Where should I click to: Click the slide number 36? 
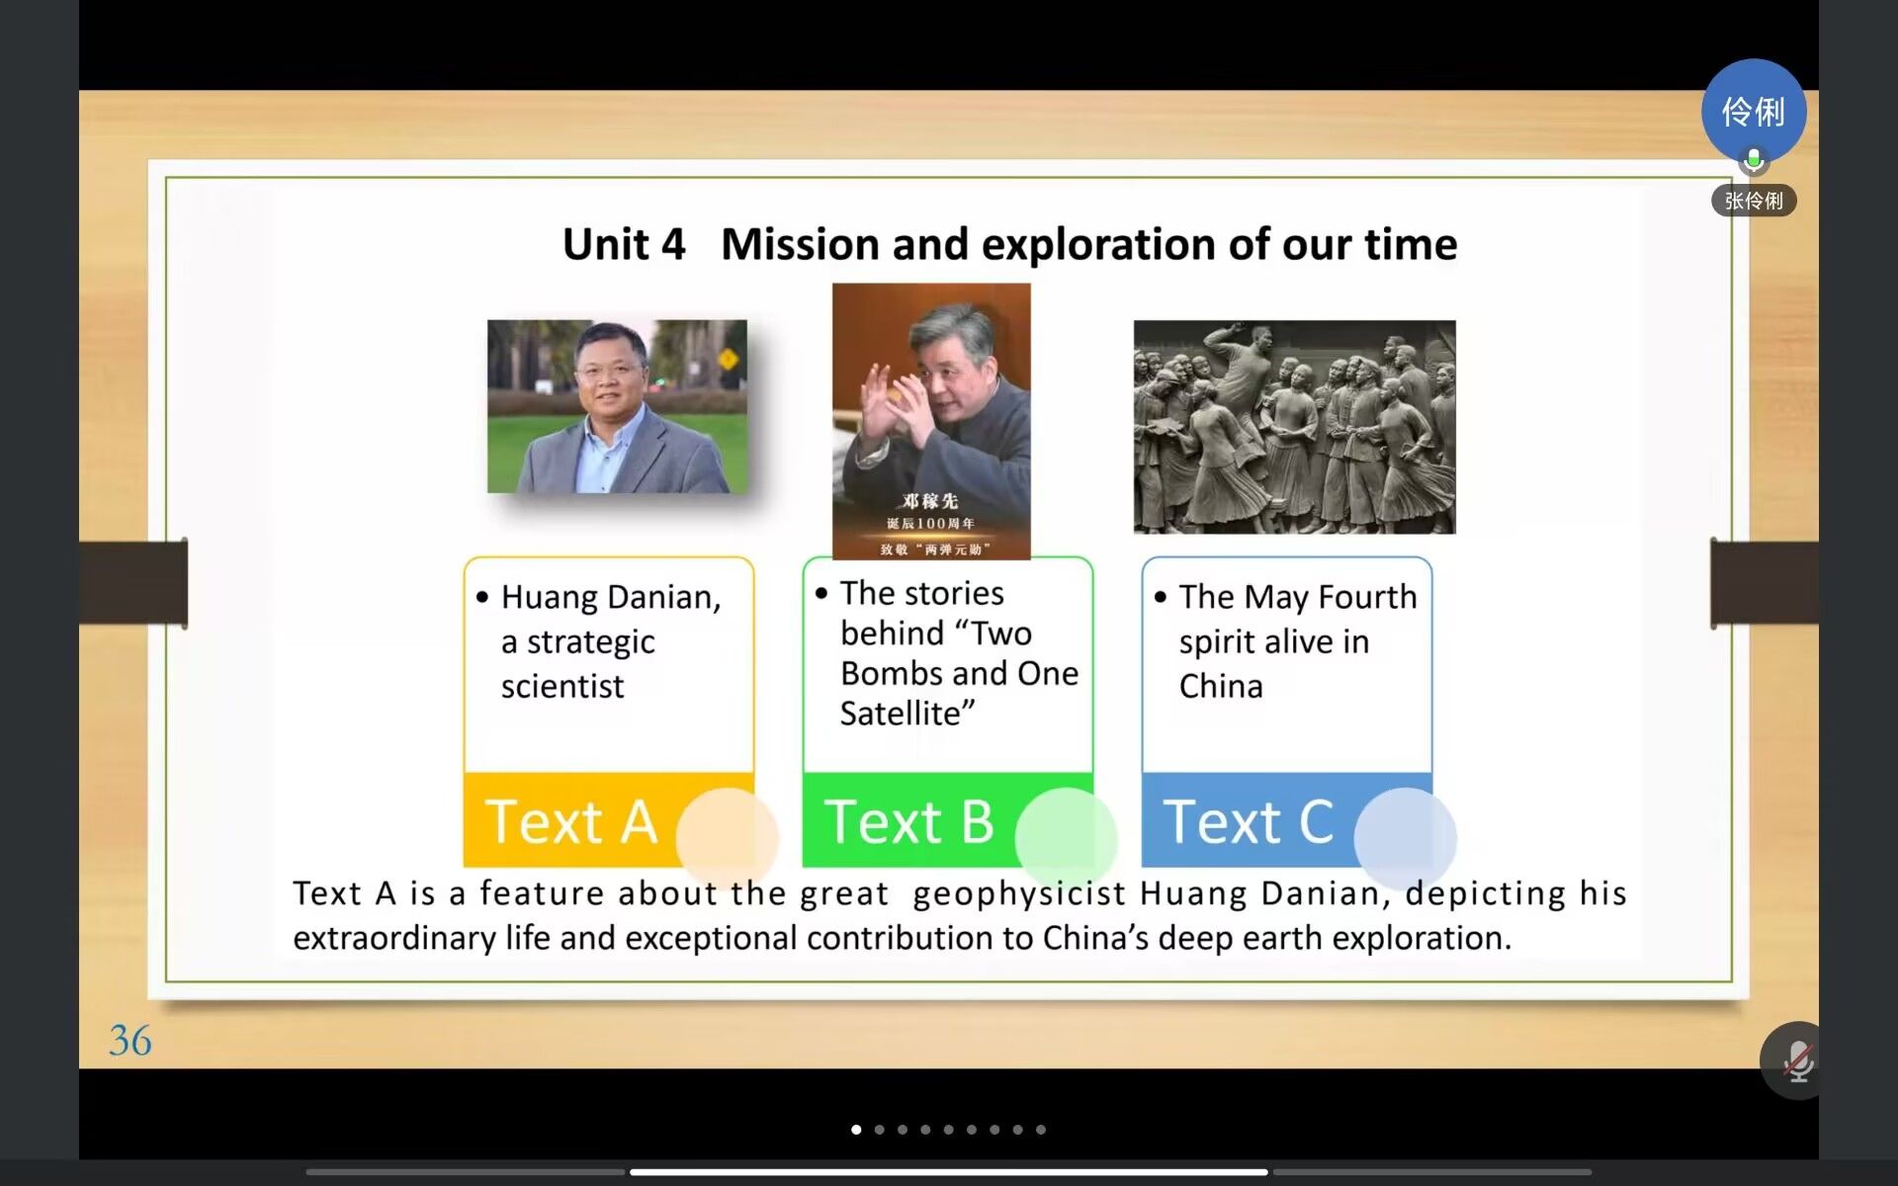(130, 1040)
